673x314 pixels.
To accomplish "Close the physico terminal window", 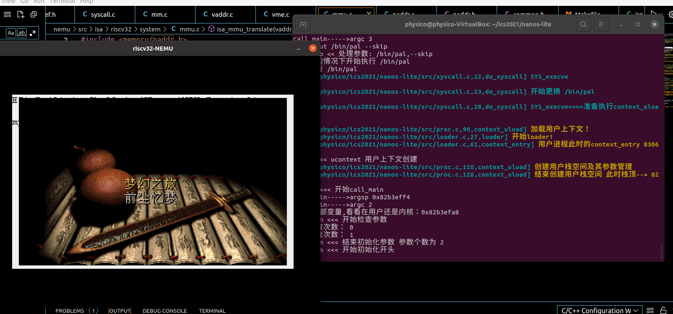I will tap(655, 24).
